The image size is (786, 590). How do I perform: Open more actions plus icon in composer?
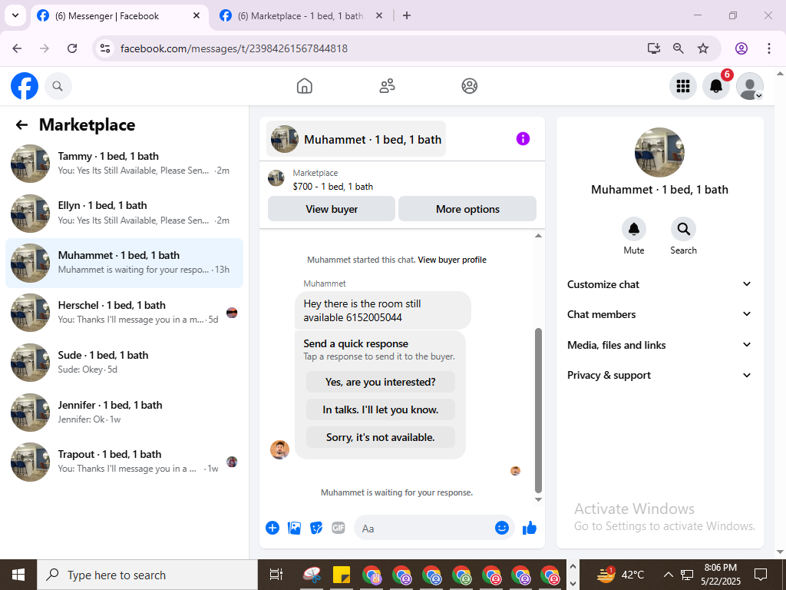pyautogui.click(x=272, y=528)
